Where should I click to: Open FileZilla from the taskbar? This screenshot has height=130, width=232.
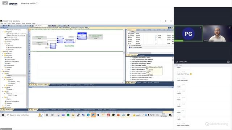click(x=108, y=115)
